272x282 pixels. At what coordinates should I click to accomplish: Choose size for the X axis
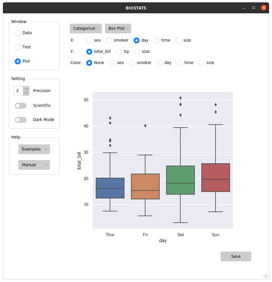coord(178,40)
